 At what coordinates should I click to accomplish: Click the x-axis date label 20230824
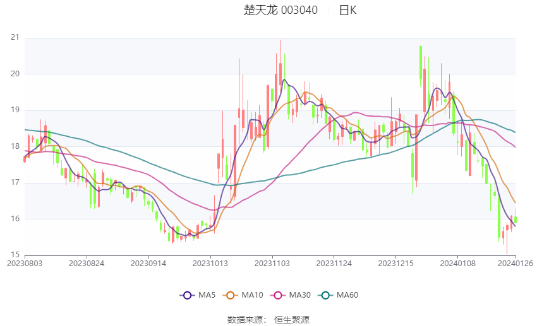pos(87,264)
